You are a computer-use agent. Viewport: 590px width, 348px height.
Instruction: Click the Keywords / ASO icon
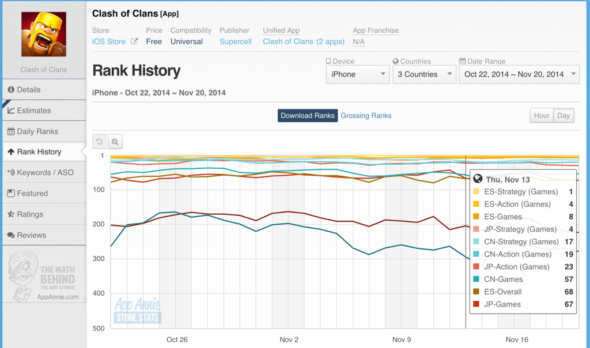point(11,173)
